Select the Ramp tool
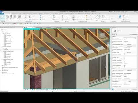 pyautogui.click(x=55, y=18)
